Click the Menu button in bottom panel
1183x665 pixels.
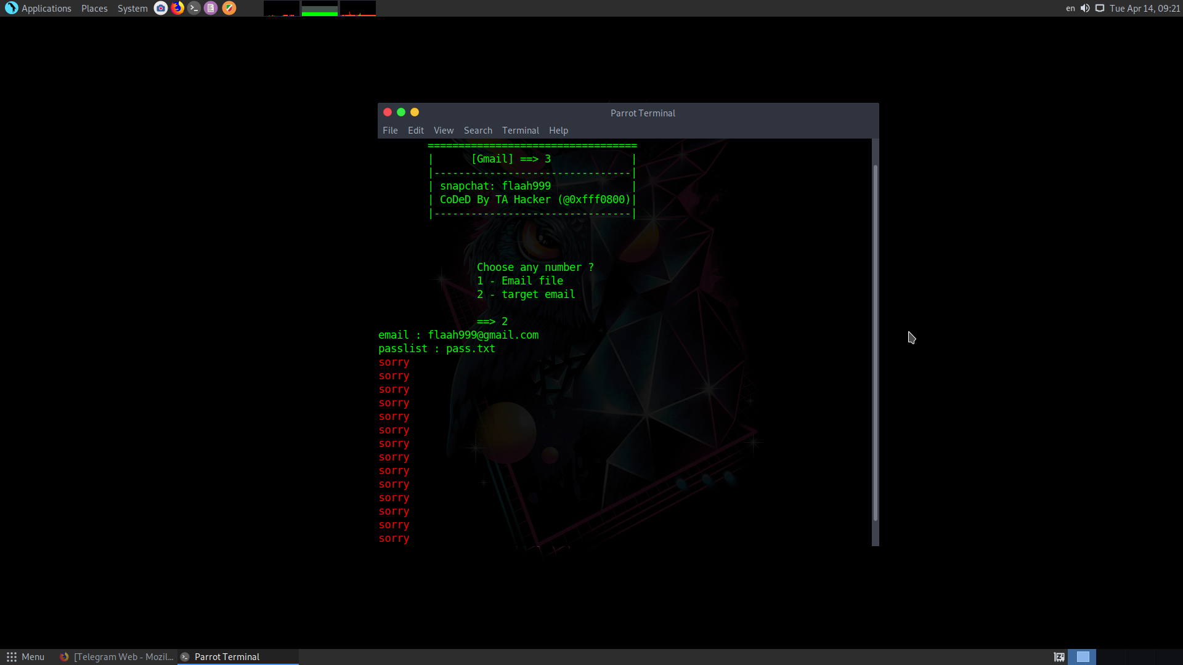click(25, 657)
